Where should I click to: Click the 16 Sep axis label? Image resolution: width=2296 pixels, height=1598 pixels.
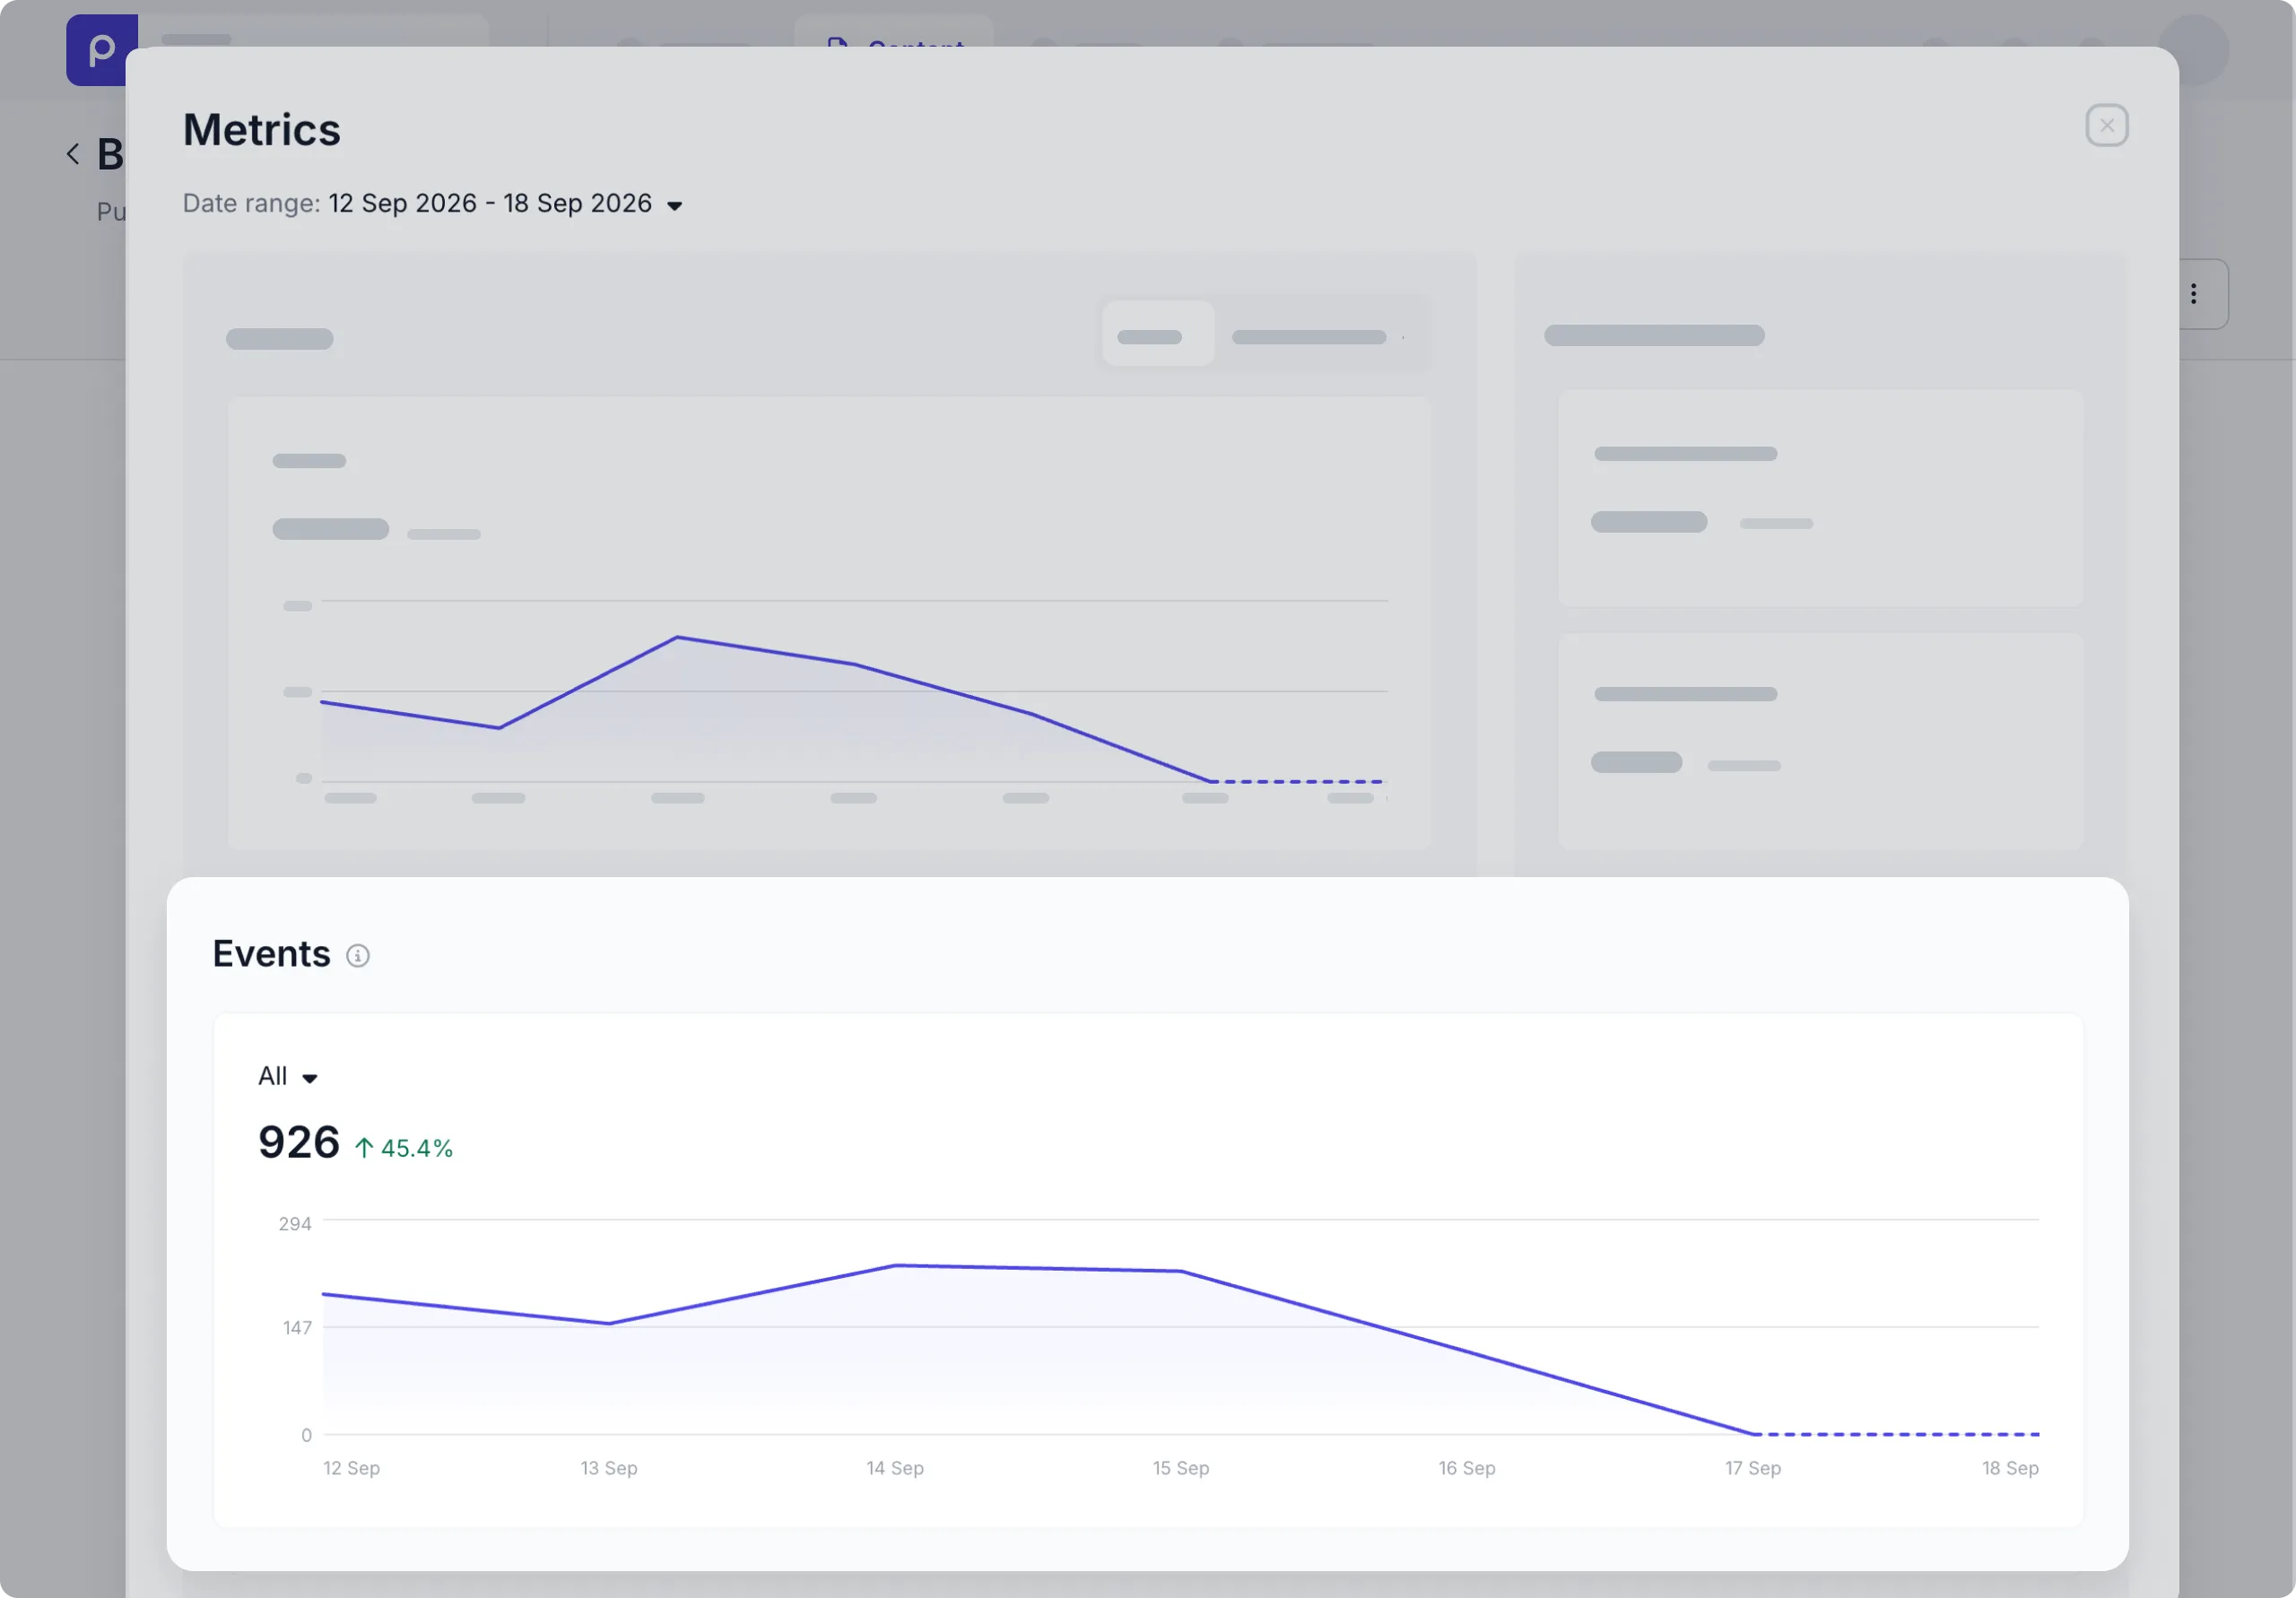1467,1468
